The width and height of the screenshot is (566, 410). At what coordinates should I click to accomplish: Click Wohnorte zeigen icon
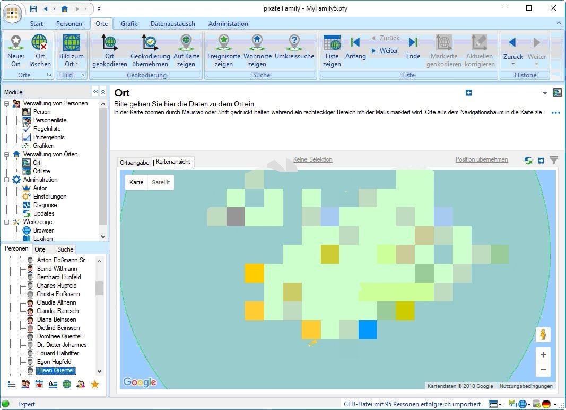tap(257, 50)
